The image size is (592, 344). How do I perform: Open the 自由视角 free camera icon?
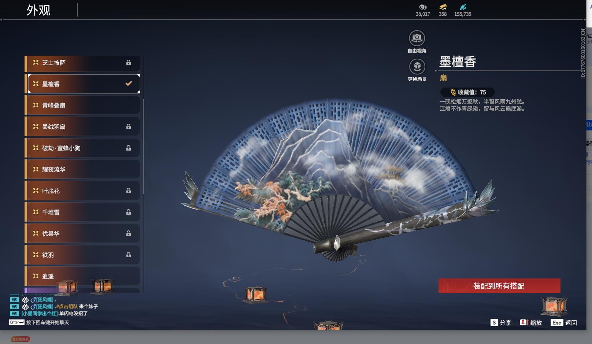point(417,38)
